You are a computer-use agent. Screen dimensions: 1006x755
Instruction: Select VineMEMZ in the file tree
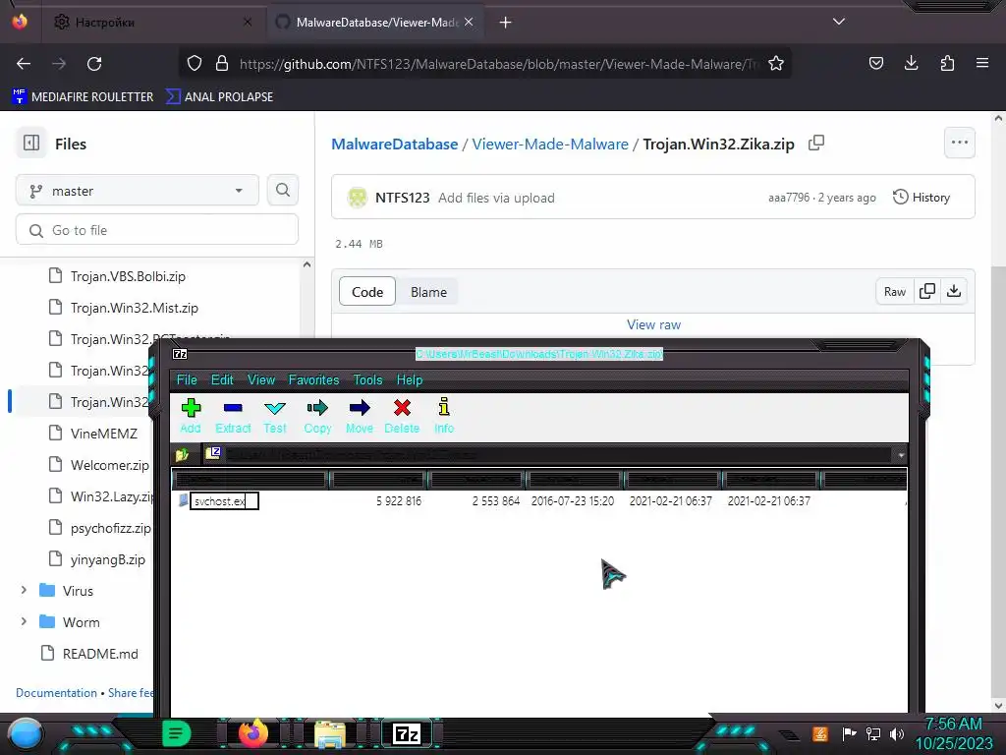(104, 434)
